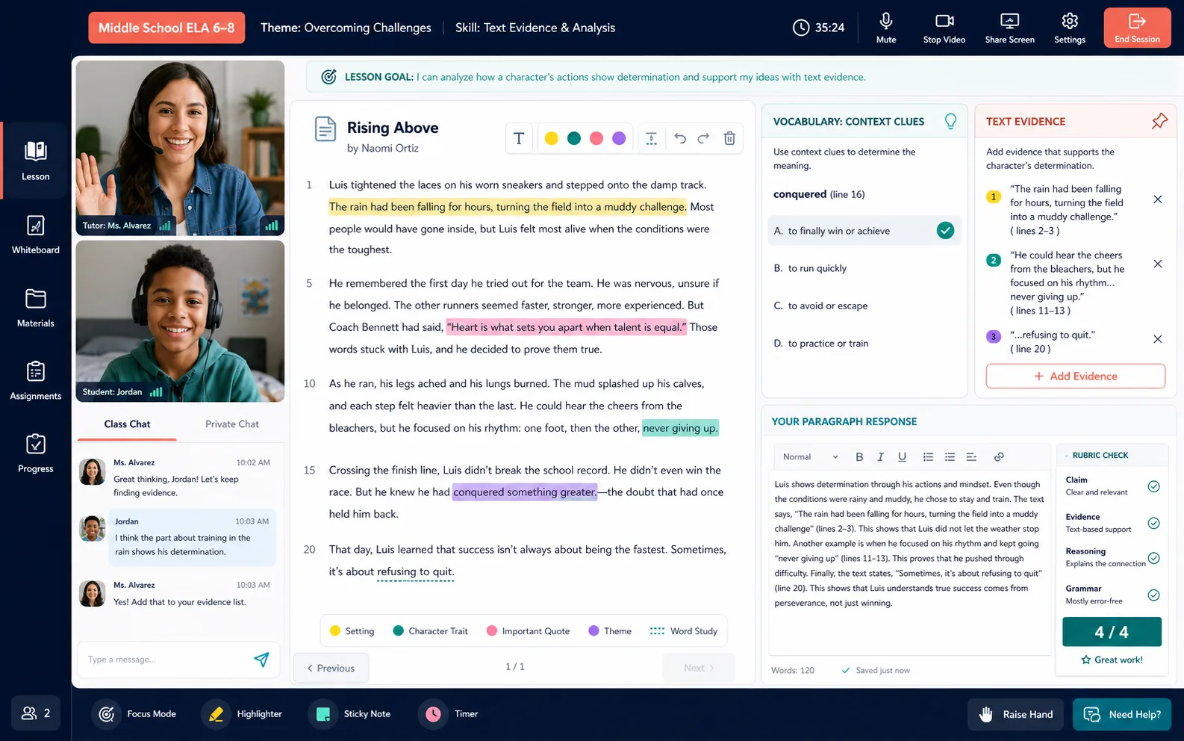Select the Important Quote highlight category

(528, 631)
